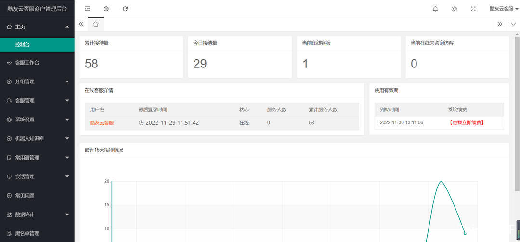This screenshot has height=242, width=520.
Task: Toggle fullscreen mode icon
Action: coord(473,9)
